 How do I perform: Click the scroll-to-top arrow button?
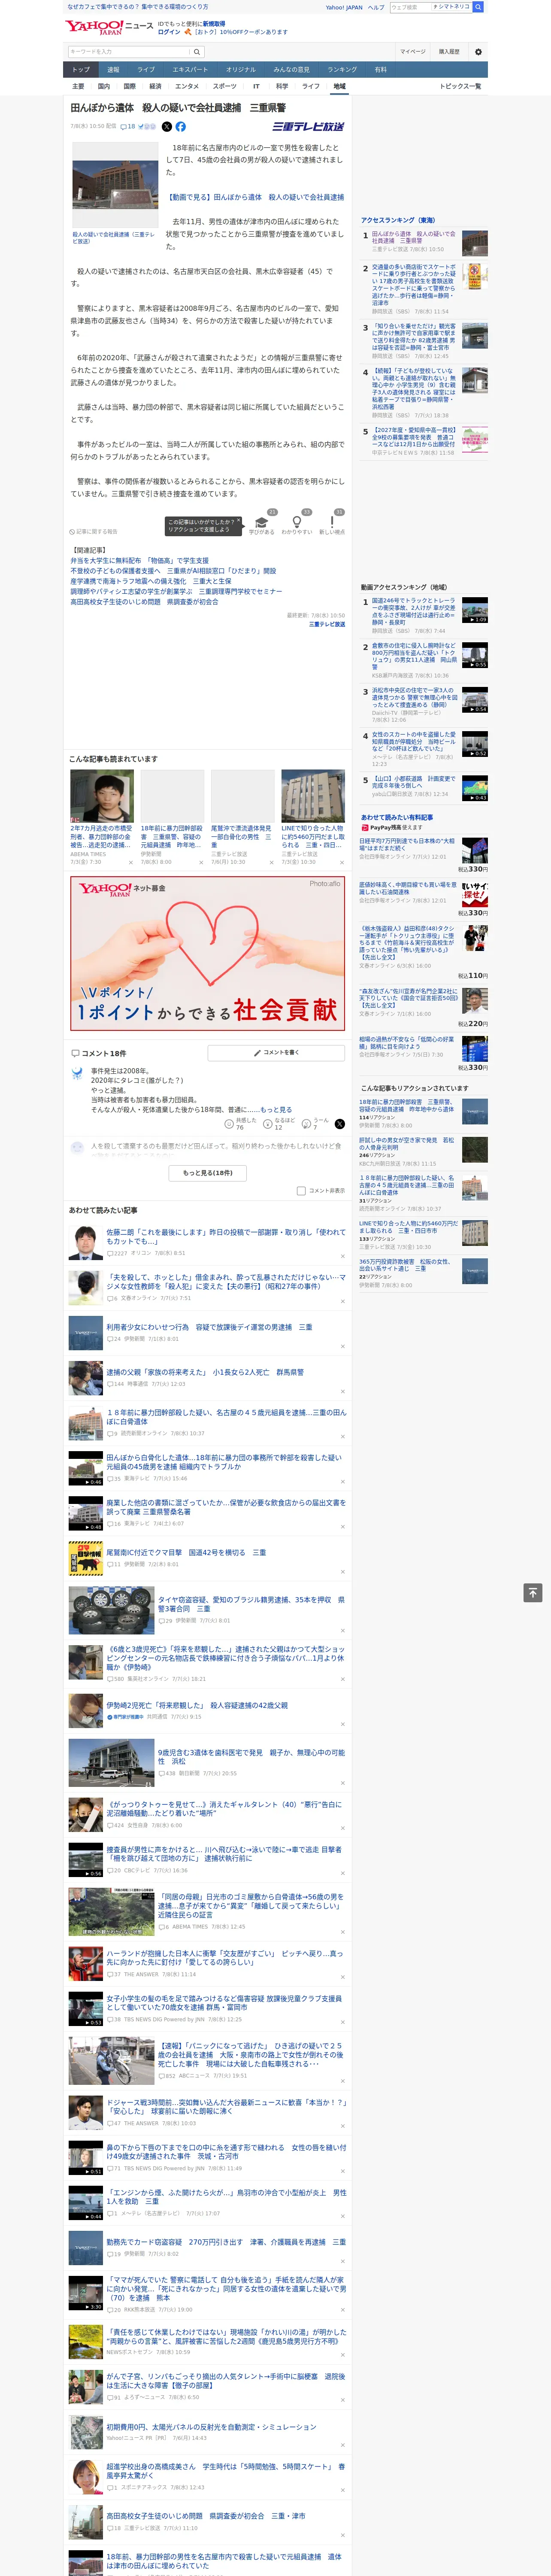533,1592
